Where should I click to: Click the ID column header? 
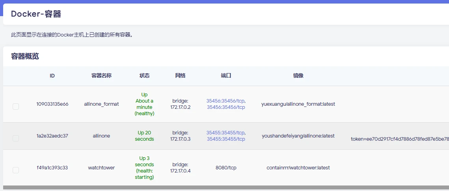click(52, 76)
